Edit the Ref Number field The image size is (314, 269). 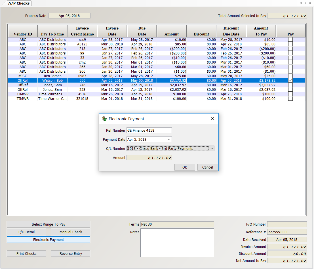[149, 131]
